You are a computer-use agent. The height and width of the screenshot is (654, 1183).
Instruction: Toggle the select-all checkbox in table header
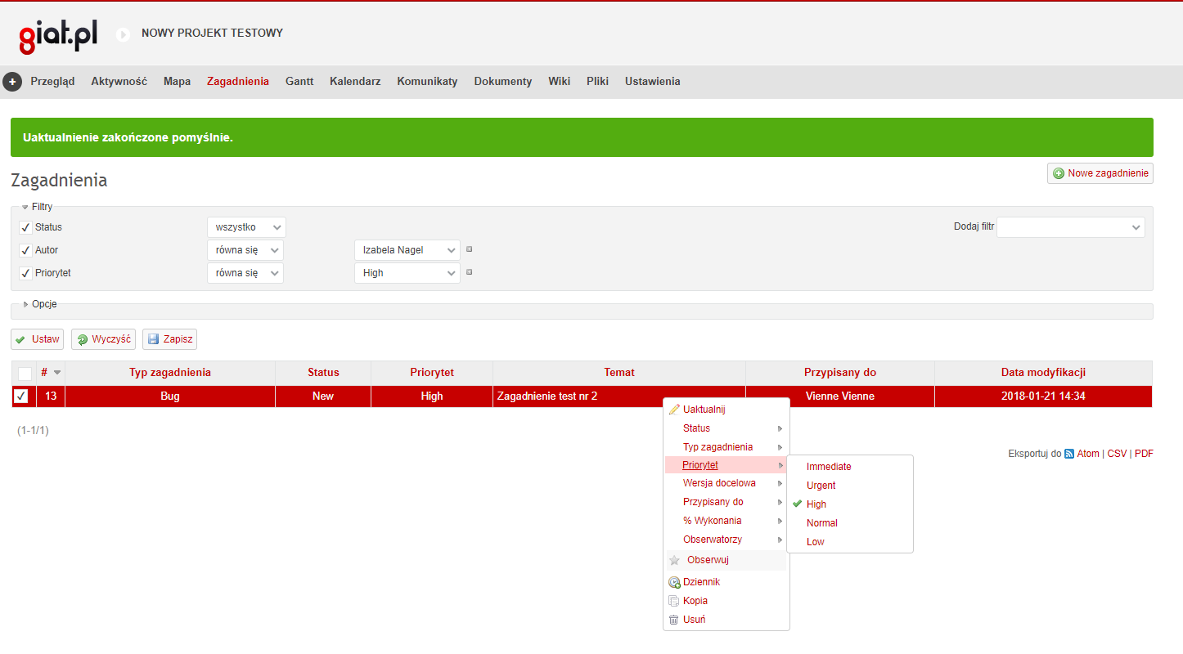pos(25,374)
